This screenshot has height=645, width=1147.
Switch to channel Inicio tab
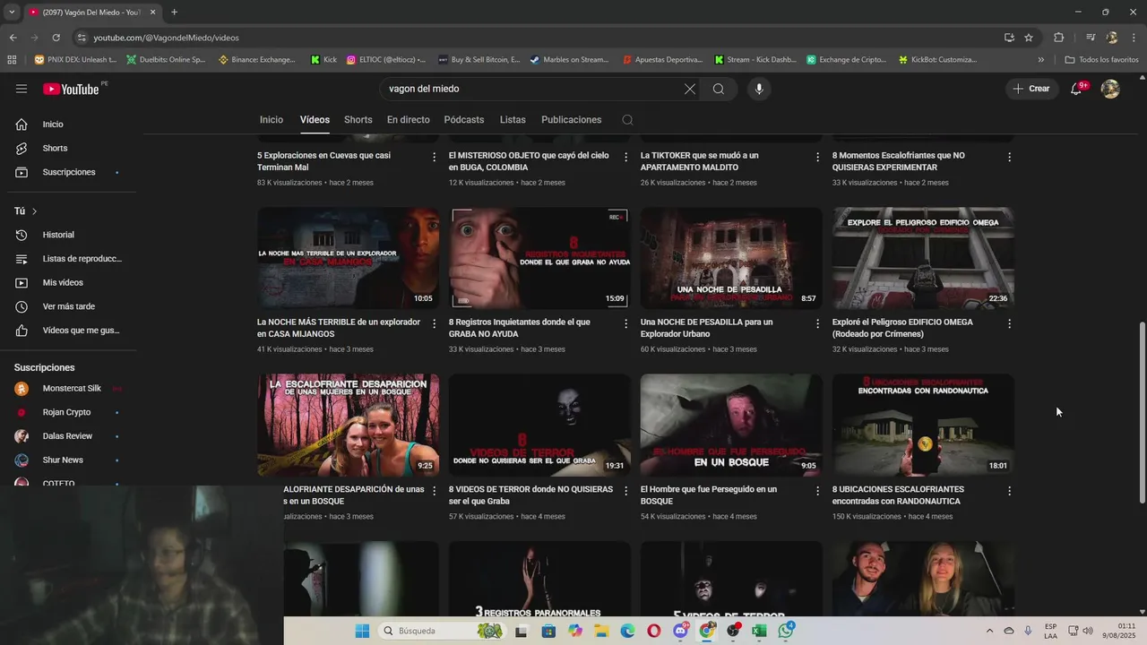(272, 120)
